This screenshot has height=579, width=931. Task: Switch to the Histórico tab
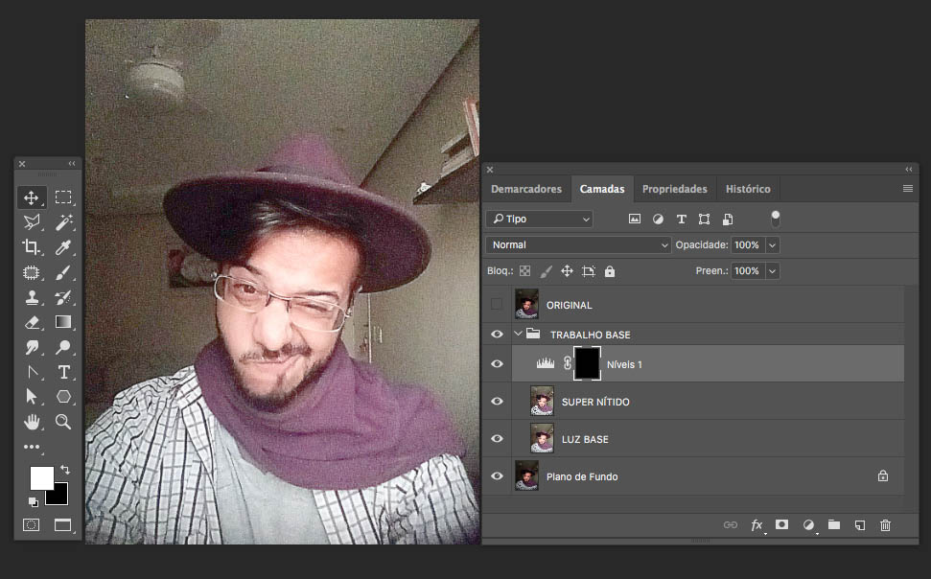(x=748, y=189)
